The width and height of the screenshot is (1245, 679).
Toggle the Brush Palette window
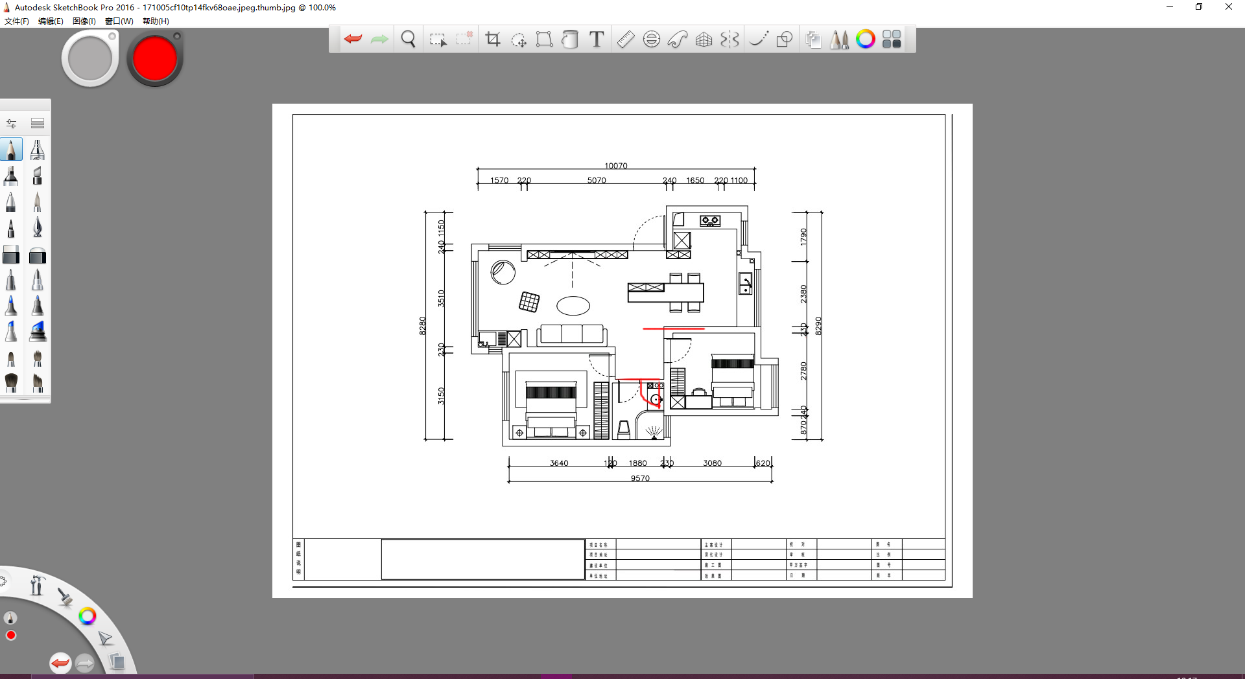point(840,40)
